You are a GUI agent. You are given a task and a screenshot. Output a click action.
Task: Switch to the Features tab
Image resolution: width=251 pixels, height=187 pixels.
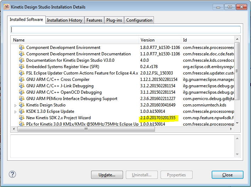point(94,20)
